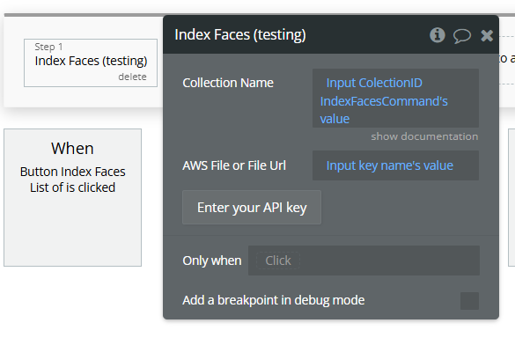Screen dimensions: 515x345
Task: Show documentation for Collection Name
Action: point(424,136)
